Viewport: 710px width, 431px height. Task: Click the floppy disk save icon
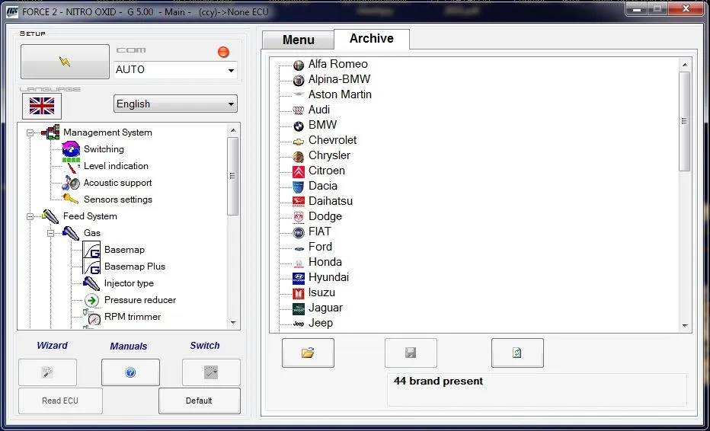(411, 353)
